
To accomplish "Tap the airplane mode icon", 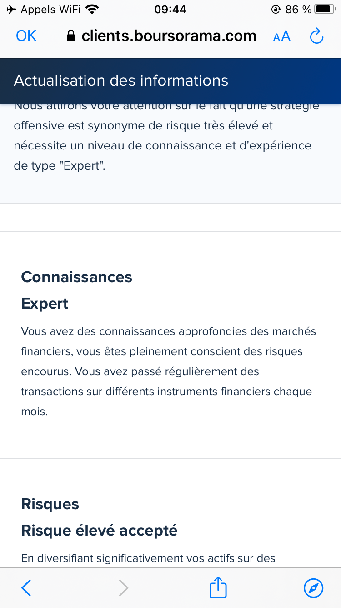I will (12, 9).
